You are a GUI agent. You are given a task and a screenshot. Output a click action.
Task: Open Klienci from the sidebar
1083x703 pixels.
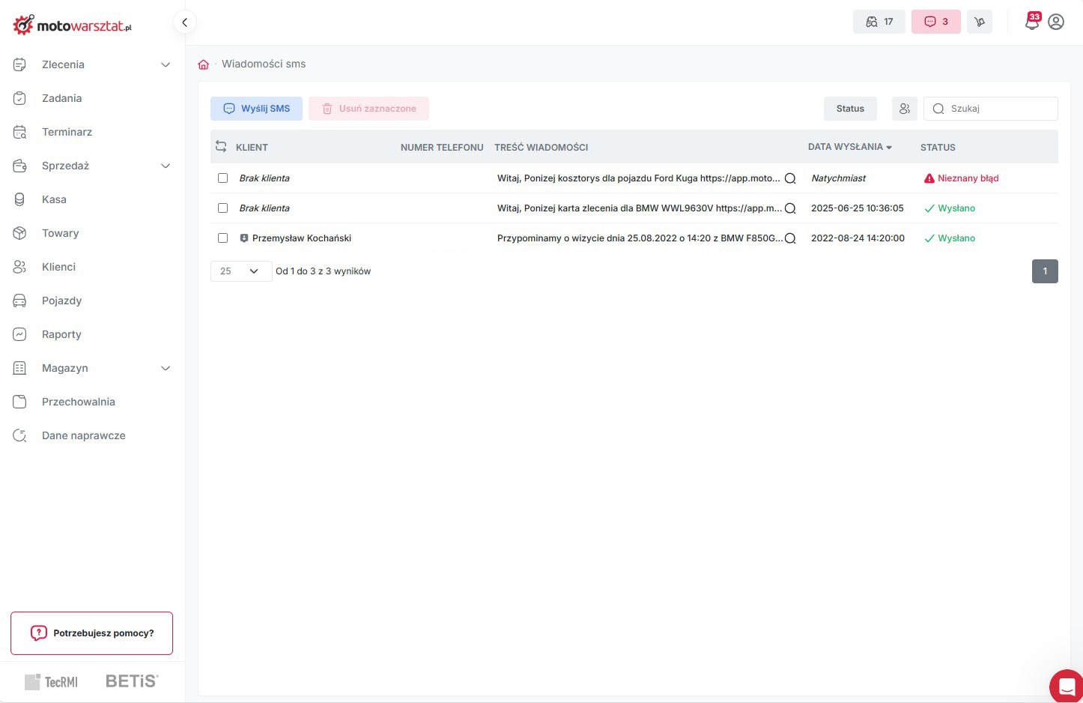tap(58, 267)
